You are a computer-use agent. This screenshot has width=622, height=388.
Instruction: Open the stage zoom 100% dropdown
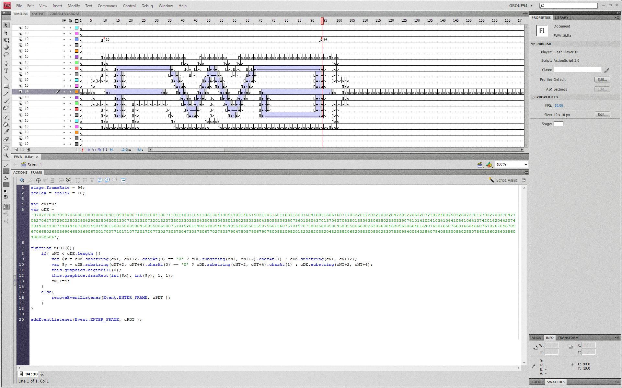(x=525, y=165)
